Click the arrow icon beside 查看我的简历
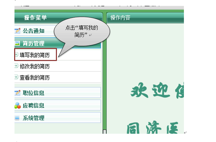The image size is (216, 142). point(16,77)
